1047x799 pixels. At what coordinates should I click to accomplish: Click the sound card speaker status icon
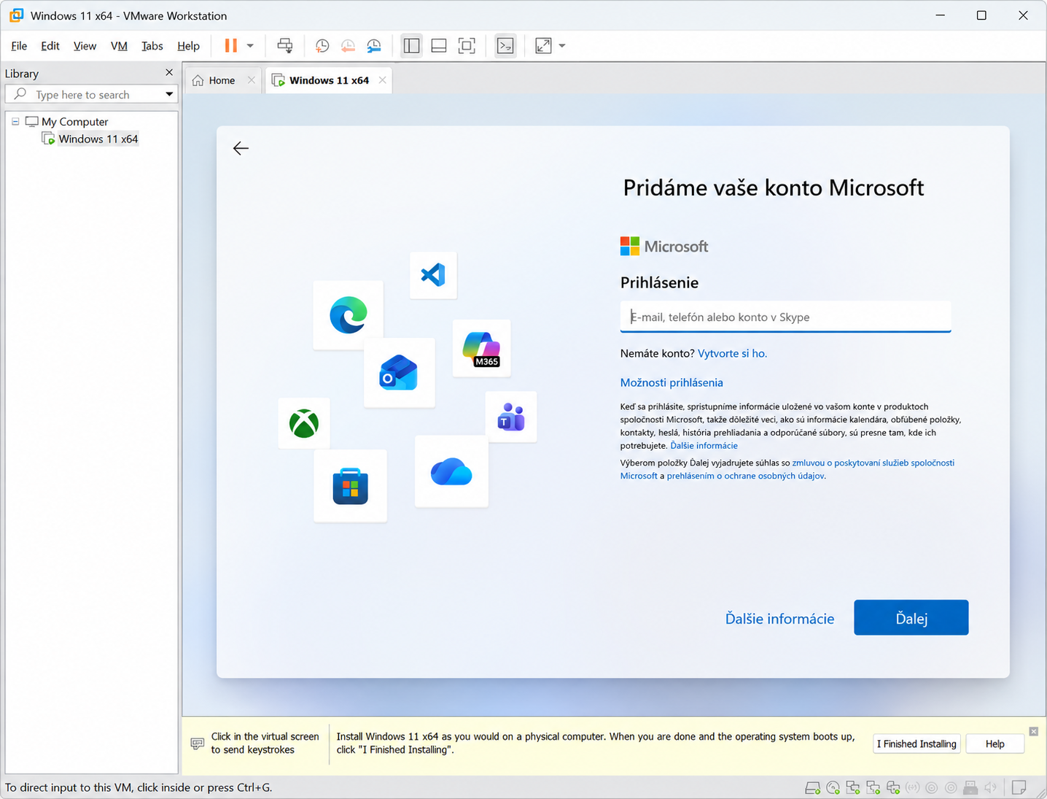(990, 787)
